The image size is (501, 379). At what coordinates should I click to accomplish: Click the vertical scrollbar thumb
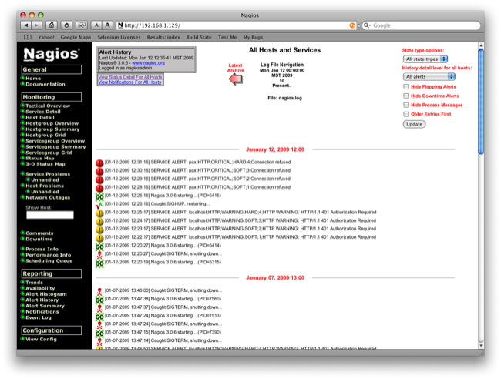(481, 102)
